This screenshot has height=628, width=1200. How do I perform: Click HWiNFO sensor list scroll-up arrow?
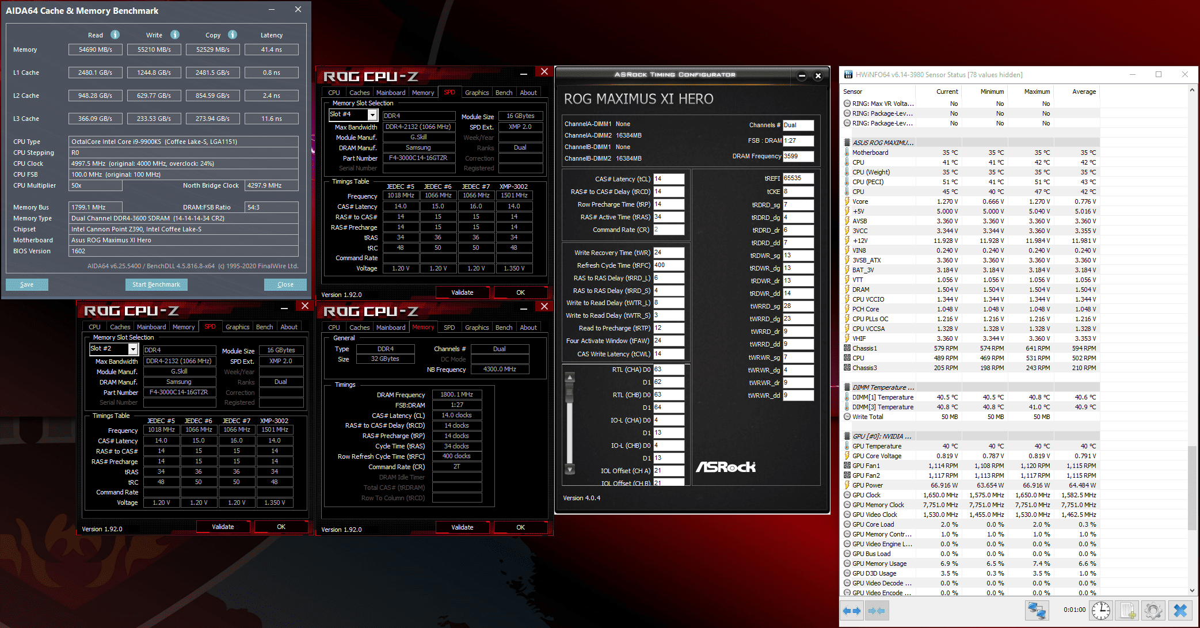coord(1192,90)
